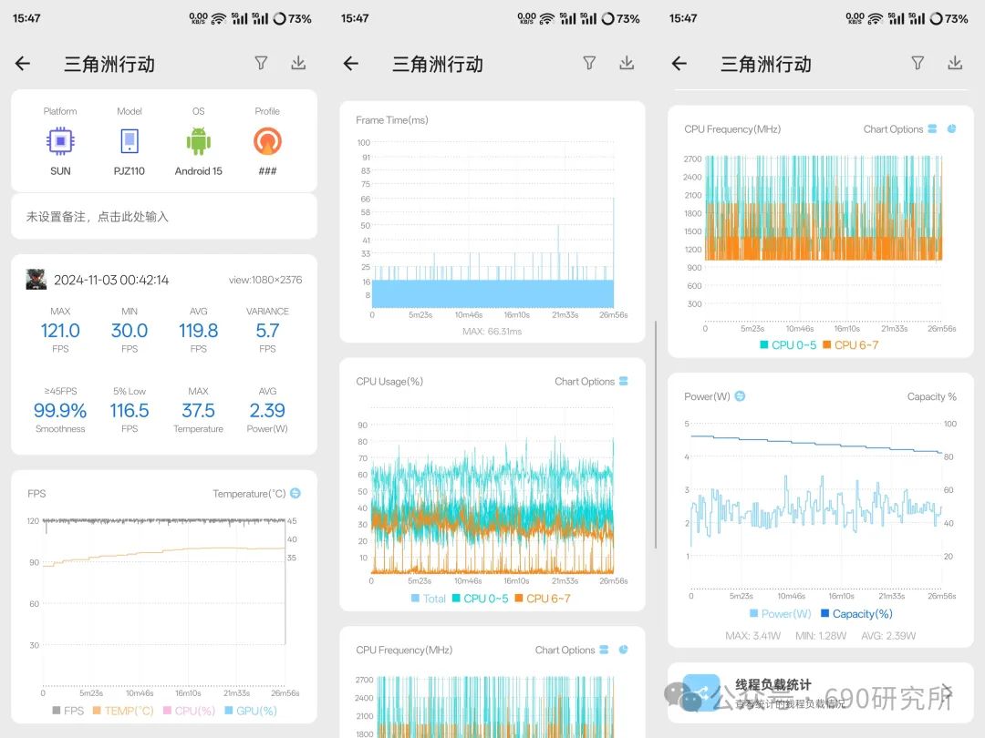Toggle TEMP(°C) series in the legend

pos(123,711)
